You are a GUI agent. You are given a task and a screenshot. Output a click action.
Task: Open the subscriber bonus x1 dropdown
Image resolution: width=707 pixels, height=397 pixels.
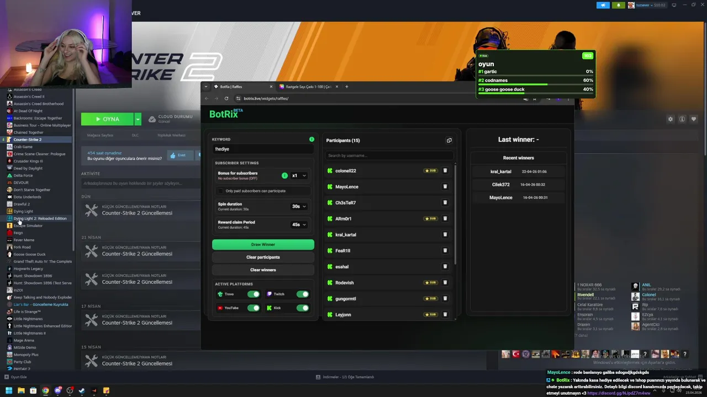(x=299, y=175)
